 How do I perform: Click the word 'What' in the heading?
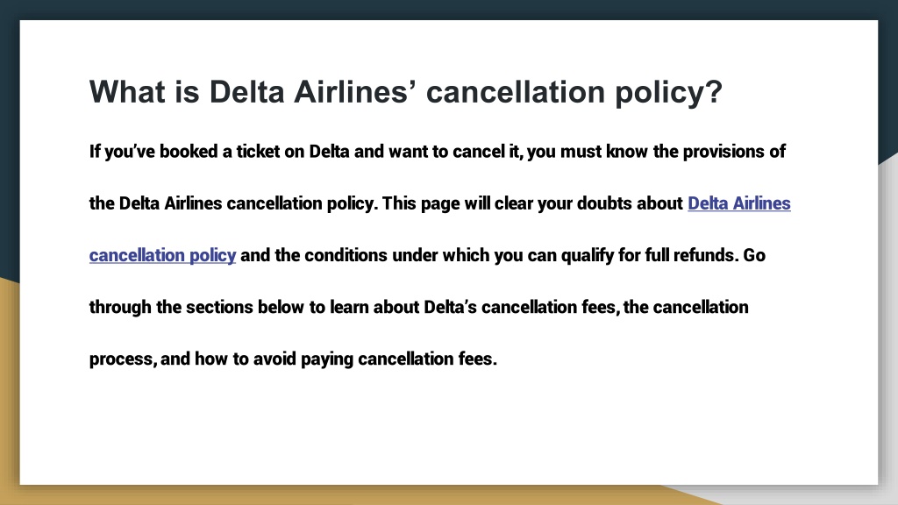pyautogui.click(x=127, y=91)
